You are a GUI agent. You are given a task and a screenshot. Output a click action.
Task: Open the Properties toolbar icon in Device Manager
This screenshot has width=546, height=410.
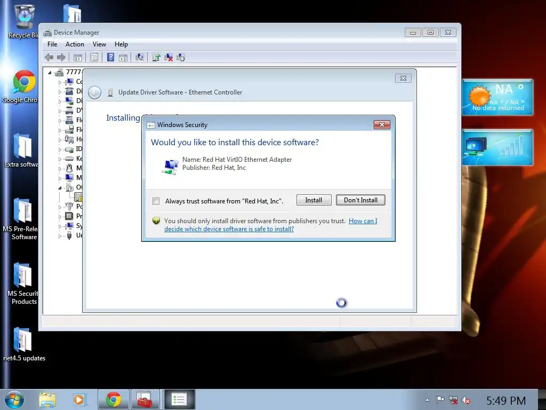[94, 58]
